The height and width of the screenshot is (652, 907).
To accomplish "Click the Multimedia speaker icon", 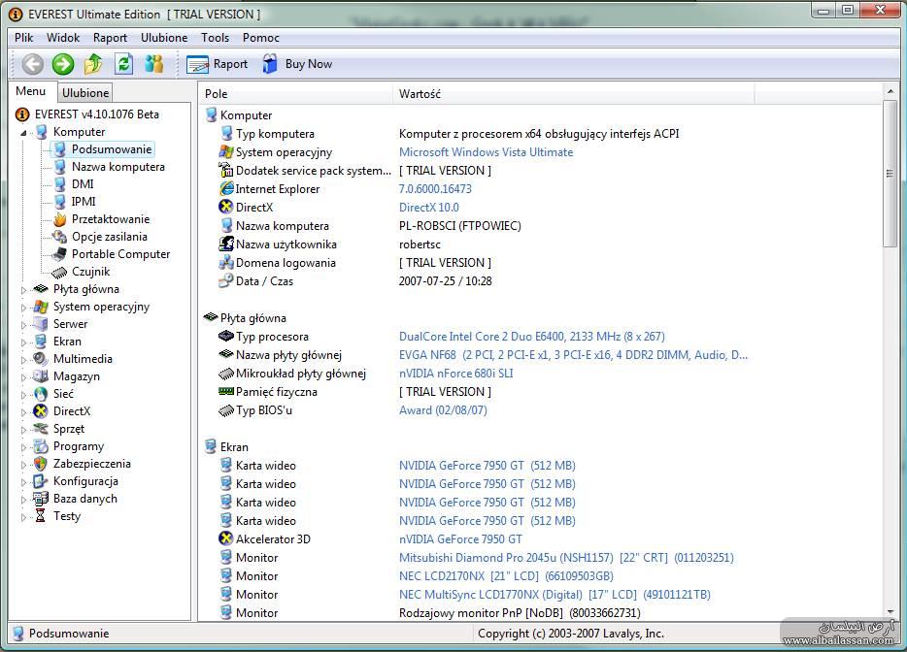I will coord(41,359).
